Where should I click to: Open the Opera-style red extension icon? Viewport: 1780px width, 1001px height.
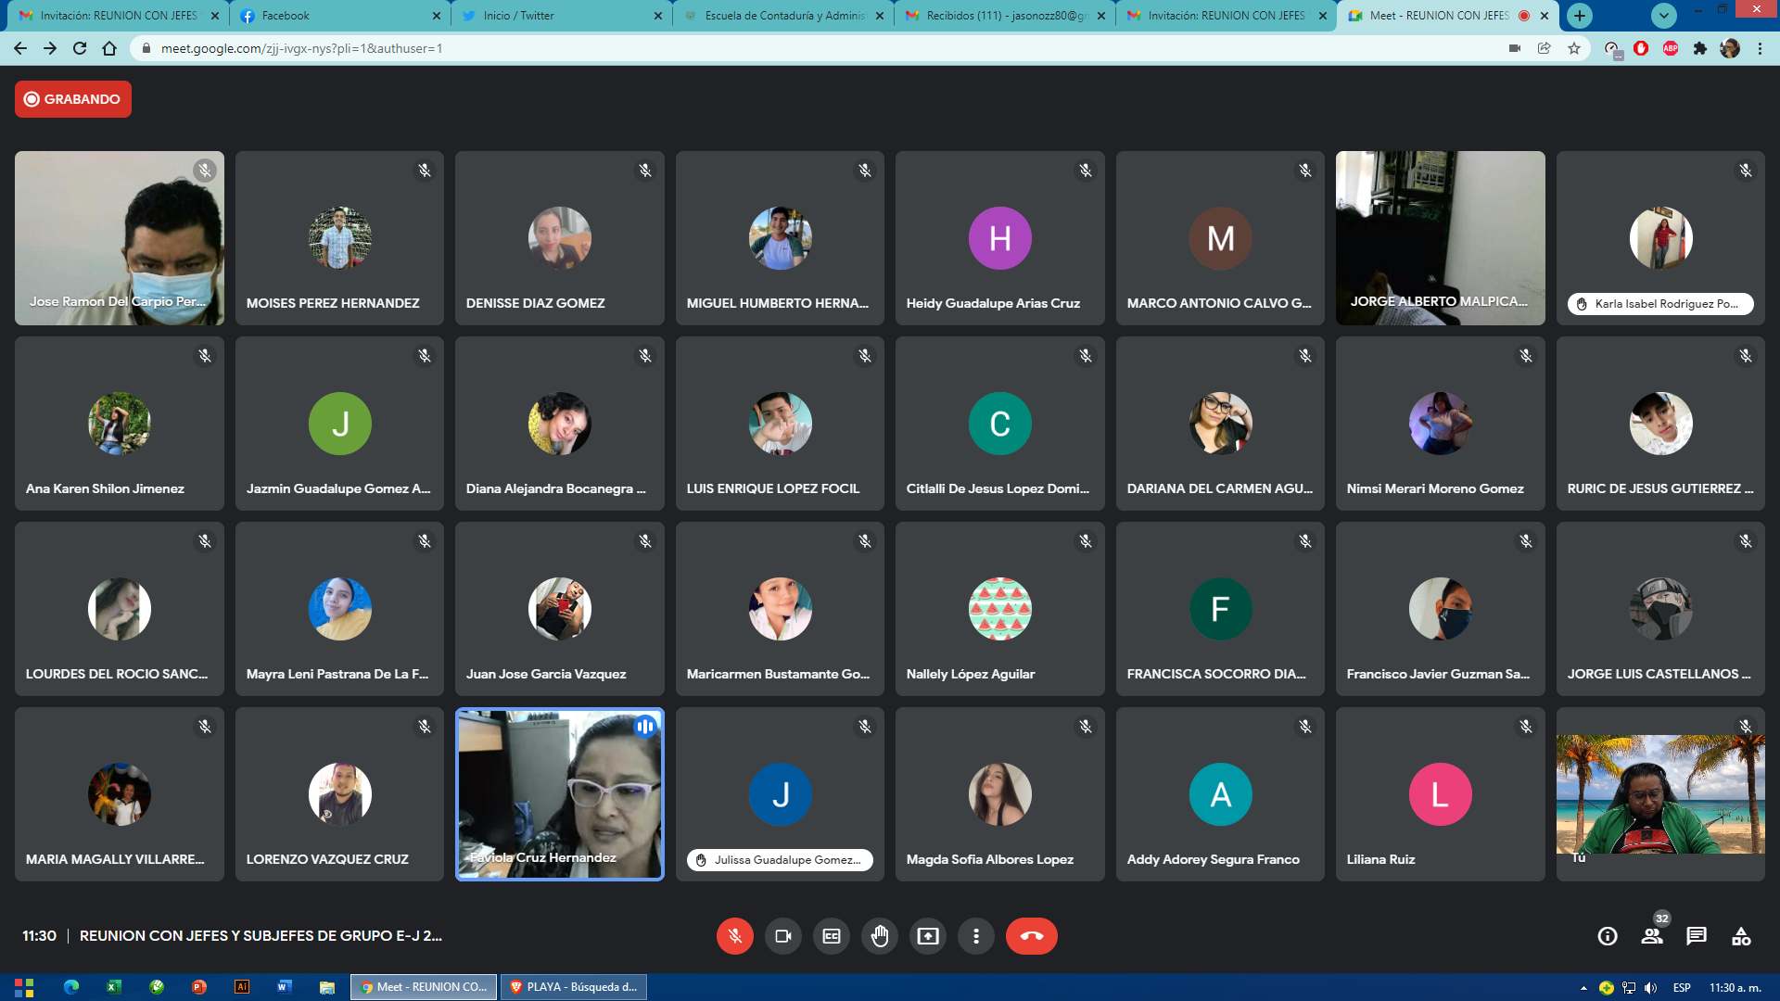[x=1641, y=48]
